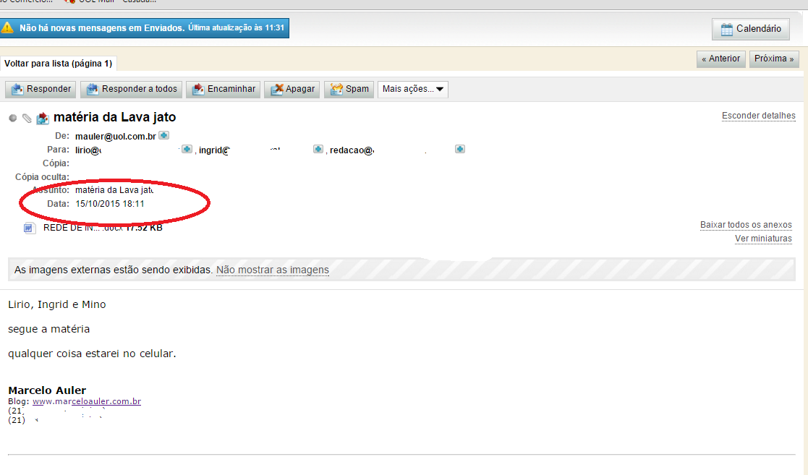Click the paperclip attachment icon

(x=27, y=119)
